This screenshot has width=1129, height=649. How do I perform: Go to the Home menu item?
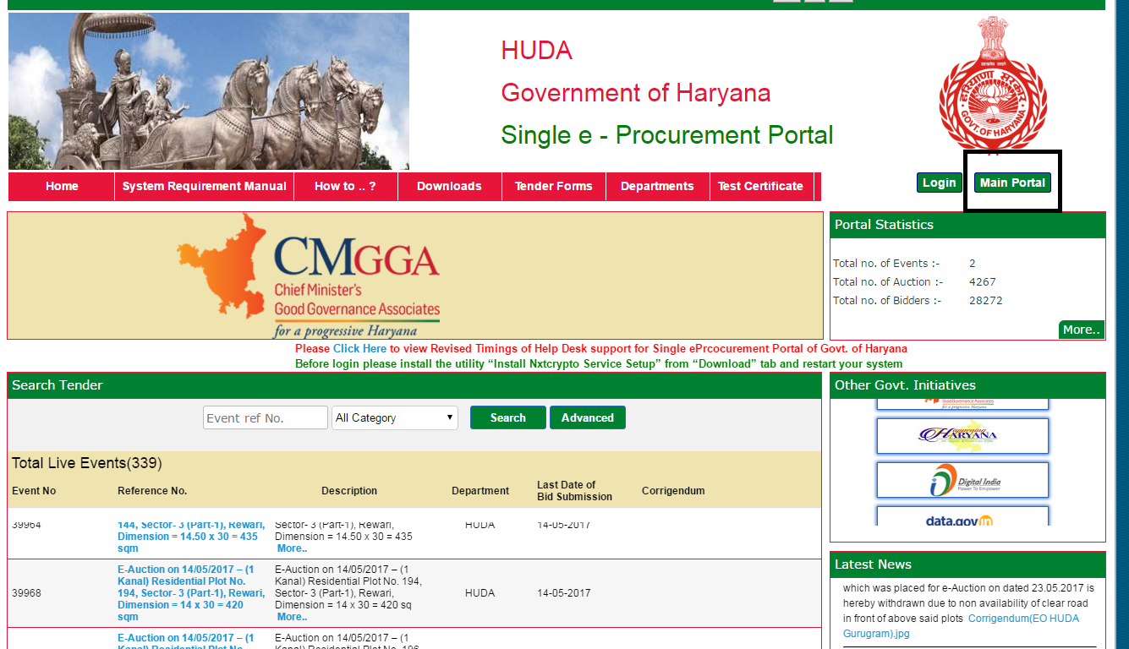coord(62,186)
